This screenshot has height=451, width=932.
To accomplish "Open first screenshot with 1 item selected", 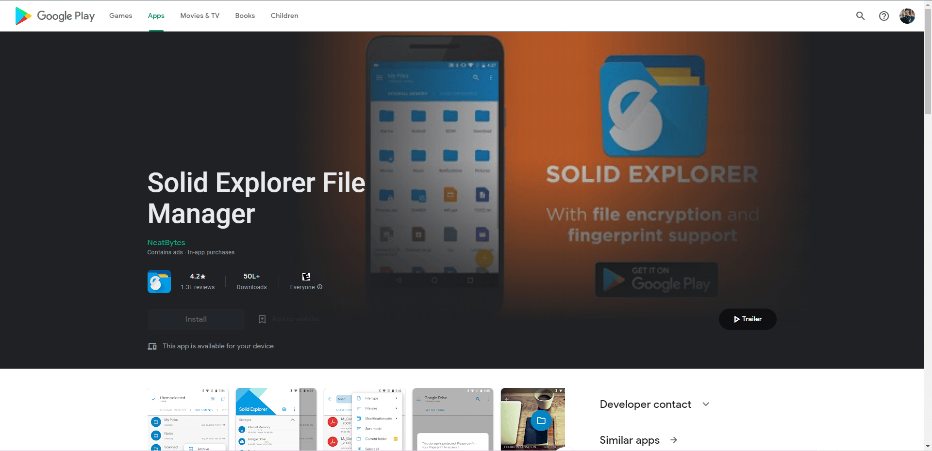I will [x=188, y=419].
